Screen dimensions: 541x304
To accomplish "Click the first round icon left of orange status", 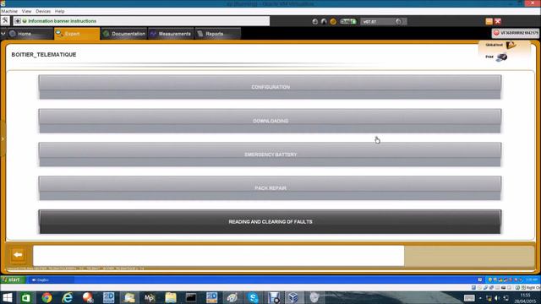I will (315, 22).
